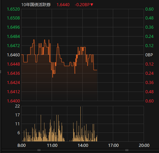Click the 8:00 time axis label
Image resolution: width=159 pixels, height=153 pixels.
pos(22,145)
